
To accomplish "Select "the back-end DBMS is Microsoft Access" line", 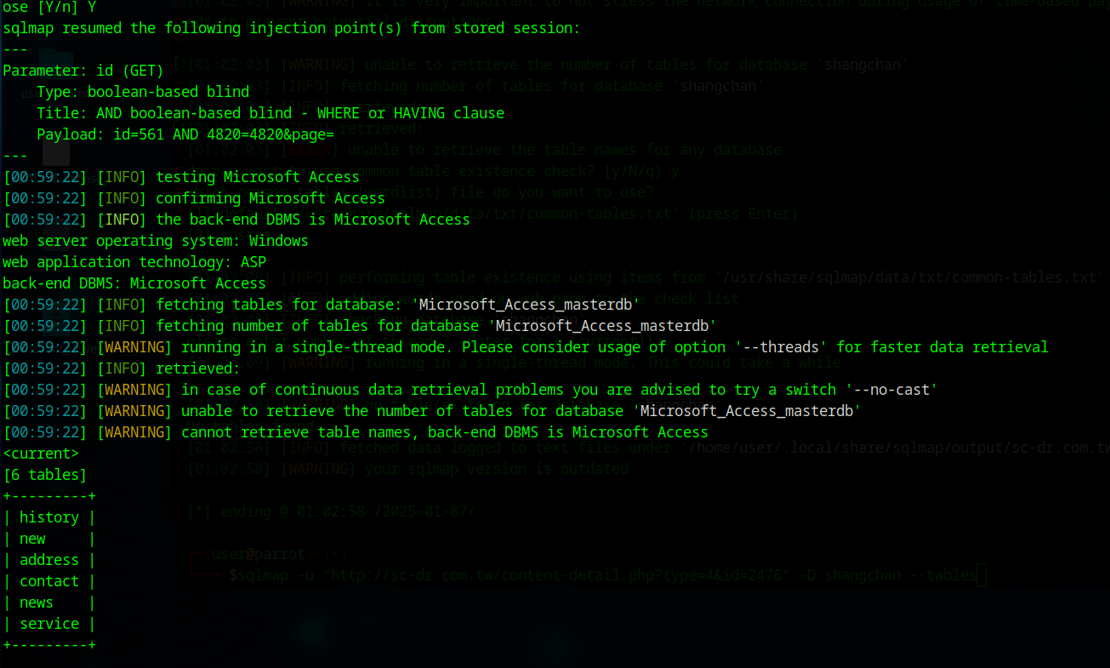I will [x=236, y=220].
